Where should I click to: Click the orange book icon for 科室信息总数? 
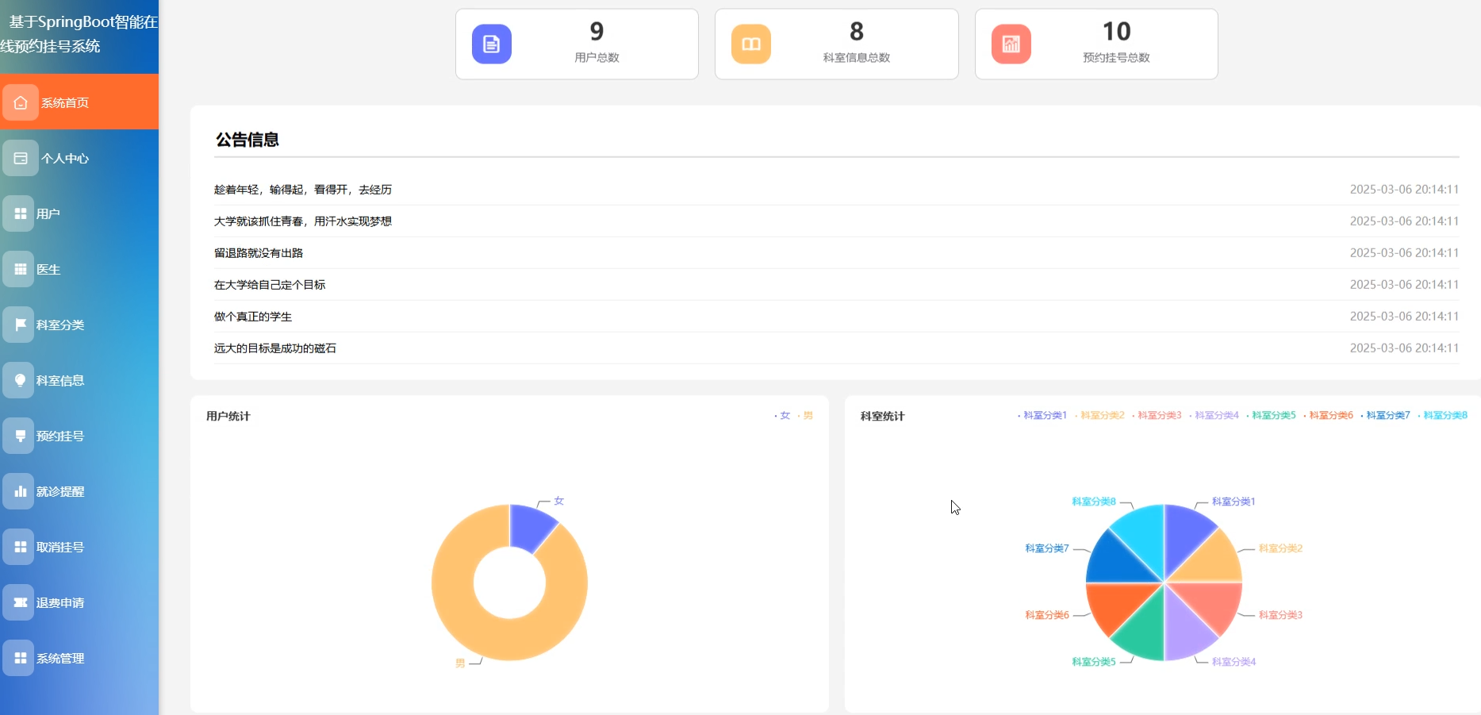click(751, 44)
